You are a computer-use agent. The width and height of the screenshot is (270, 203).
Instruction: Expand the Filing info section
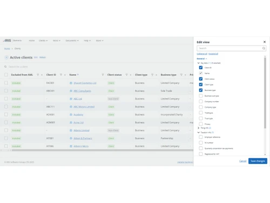point(198,128)
